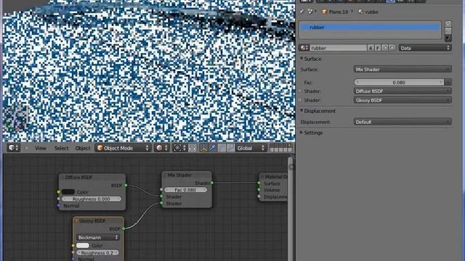Open the Object menu in 3D viewport header
This screenshot has height=261, width=465.
click(x=83, y=148)
